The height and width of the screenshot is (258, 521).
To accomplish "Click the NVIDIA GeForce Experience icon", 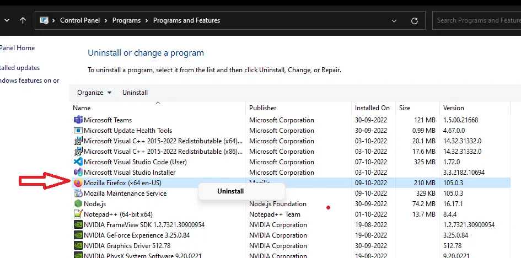I will [x=78, y=235].
